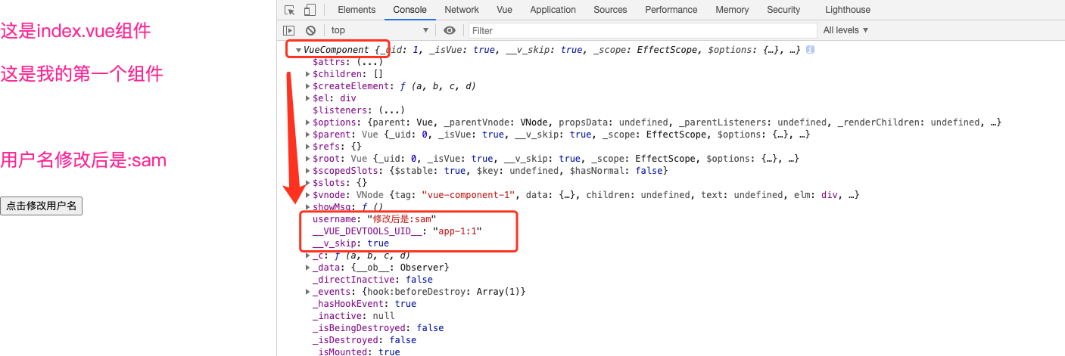
Task: Expand the $scopedSlots property
Action: [307, 171]
